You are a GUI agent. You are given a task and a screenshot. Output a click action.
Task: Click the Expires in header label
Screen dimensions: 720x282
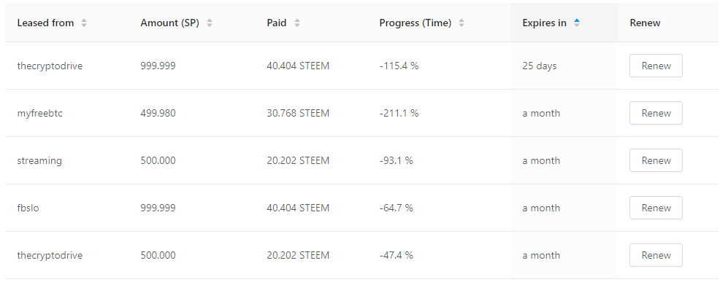click(544, 23)
